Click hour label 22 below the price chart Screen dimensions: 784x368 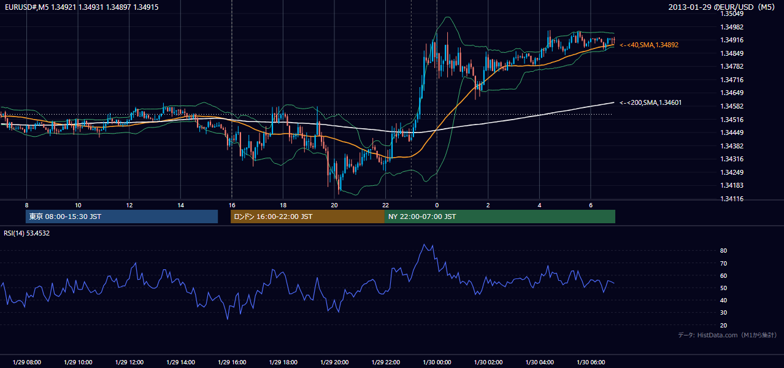[385, 205]
